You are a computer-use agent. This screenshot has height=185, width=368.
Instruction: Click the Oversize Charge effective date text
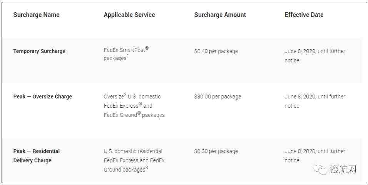pos(315,101)
